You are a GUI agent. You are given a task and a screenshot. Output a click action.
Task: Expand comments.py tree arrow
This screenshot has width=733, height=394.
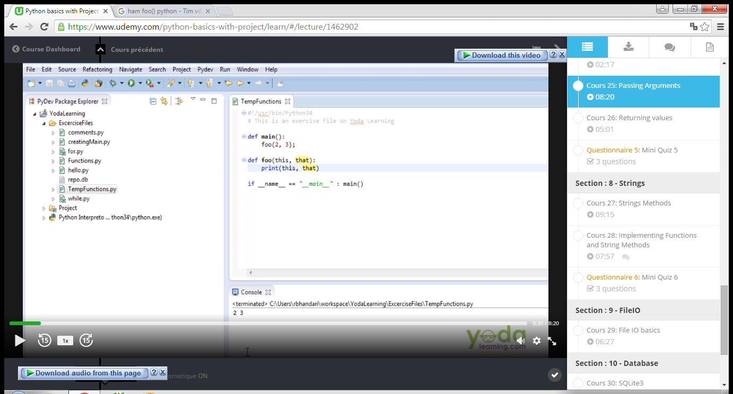pyautogui.click(x=53, y=133)
